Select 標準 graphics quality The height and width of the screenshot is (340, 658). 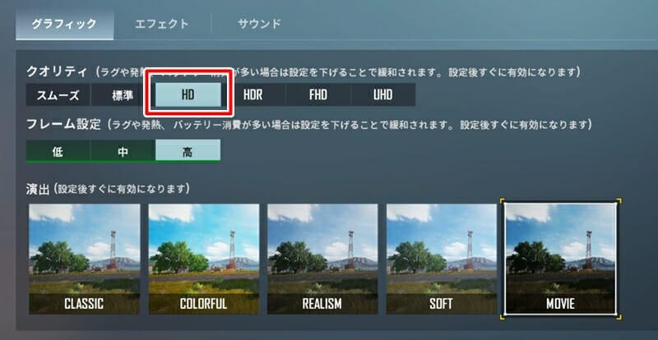point(123,95)
